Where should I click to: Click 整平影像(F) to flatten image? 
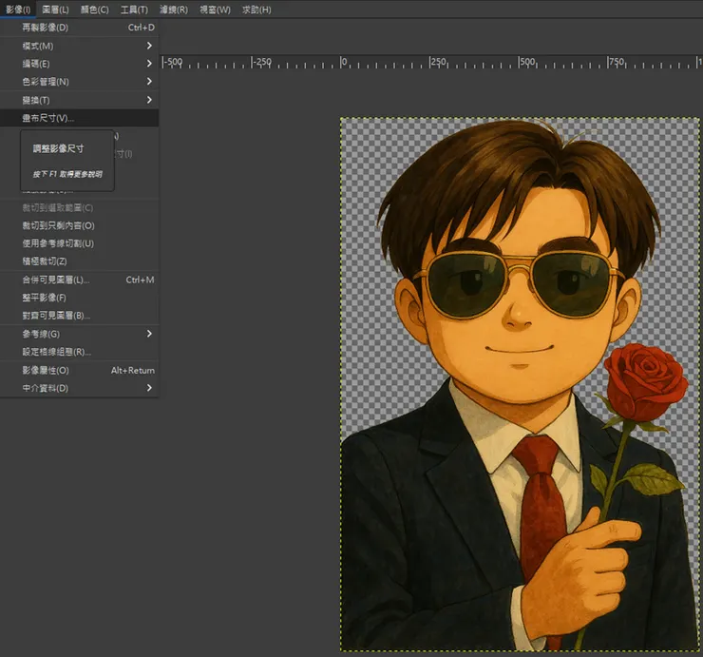46,298
